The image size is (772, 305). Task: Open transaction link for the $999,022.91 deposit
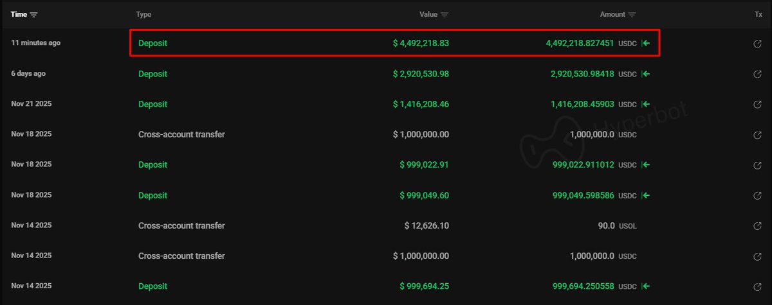point(757,165)
